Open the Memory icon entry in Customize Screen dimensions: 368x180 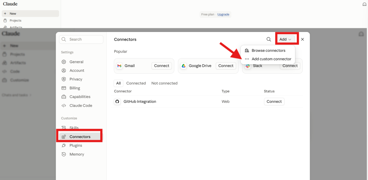[x=64, y=154]
